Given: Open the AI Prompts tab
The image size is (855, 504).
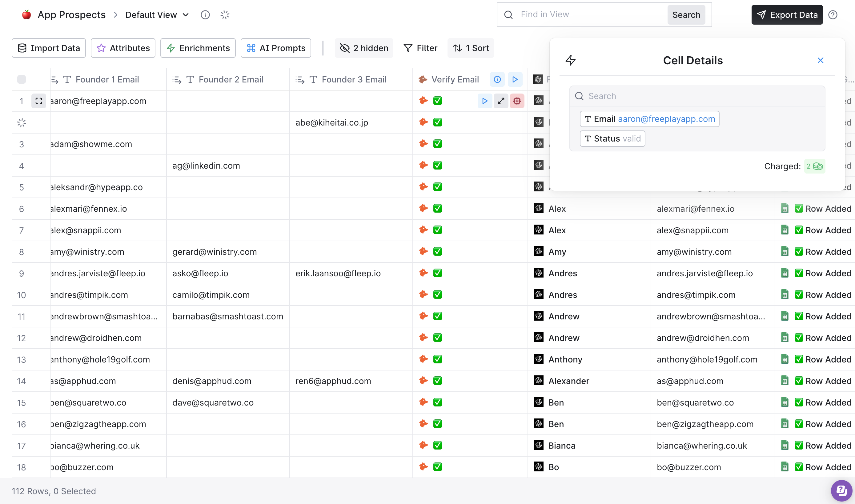Looking at the screenshot, I should [x=275, y=48].
